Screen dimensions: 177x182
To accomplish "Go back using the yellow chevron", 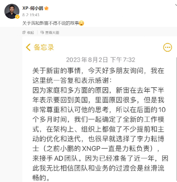I will click(28, 47).
